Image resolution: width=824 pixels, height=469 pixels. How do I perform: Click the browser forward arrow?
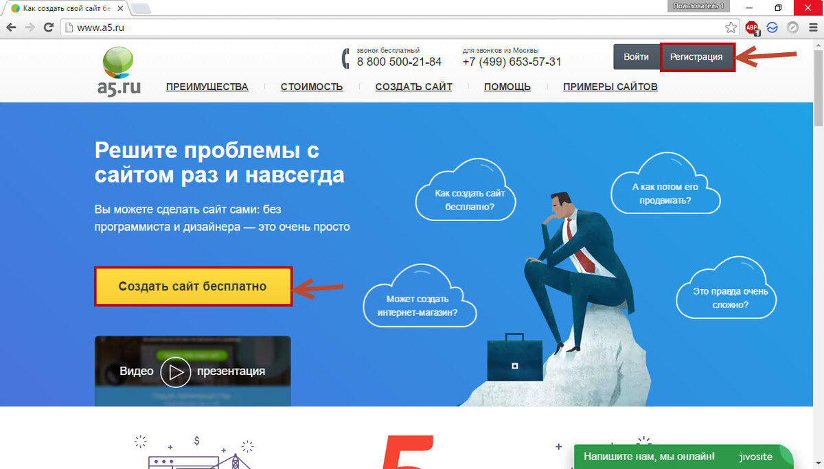(x=30, y=28)
